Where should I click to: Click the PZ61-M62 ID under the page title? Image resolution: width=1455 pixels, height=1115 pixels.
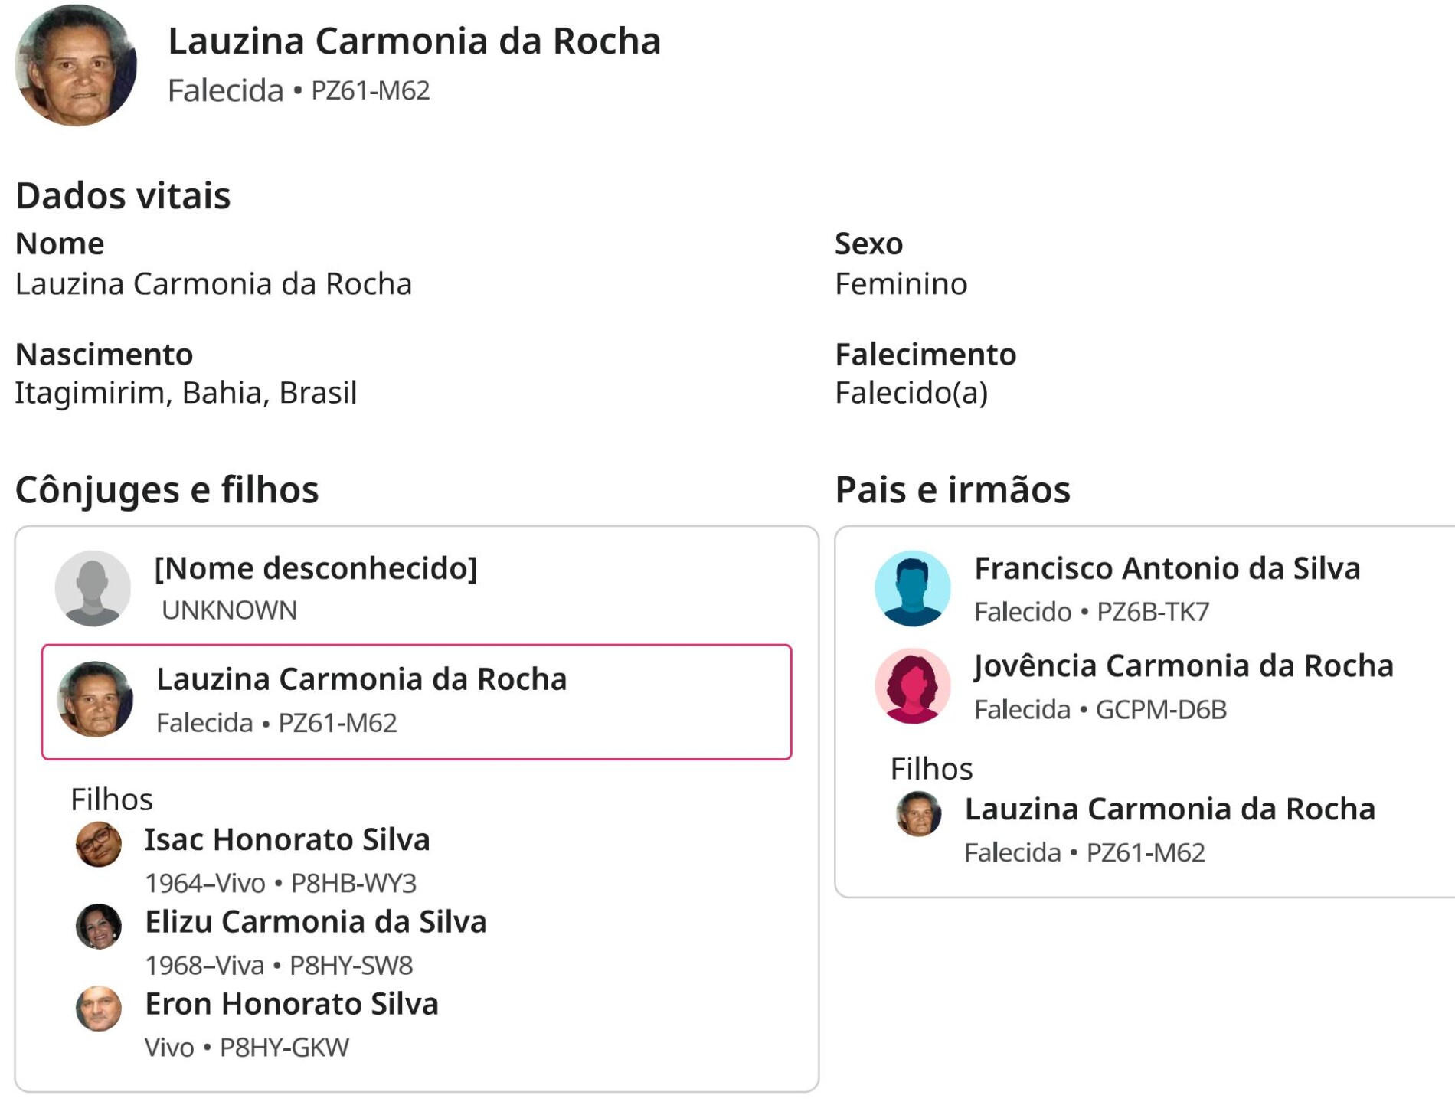(371, 90)
